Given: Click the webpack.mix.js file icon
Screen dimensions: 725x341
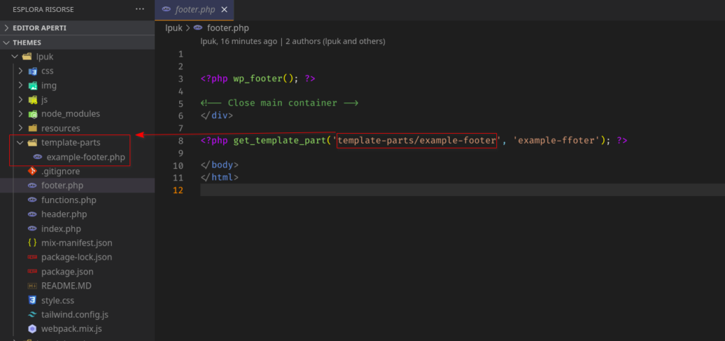Looking at the screenshot, I should pos(33,329).
